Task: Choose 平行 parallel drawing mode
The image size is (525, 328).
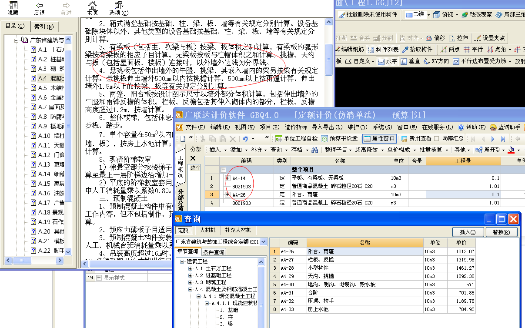Action: [473, 50]
